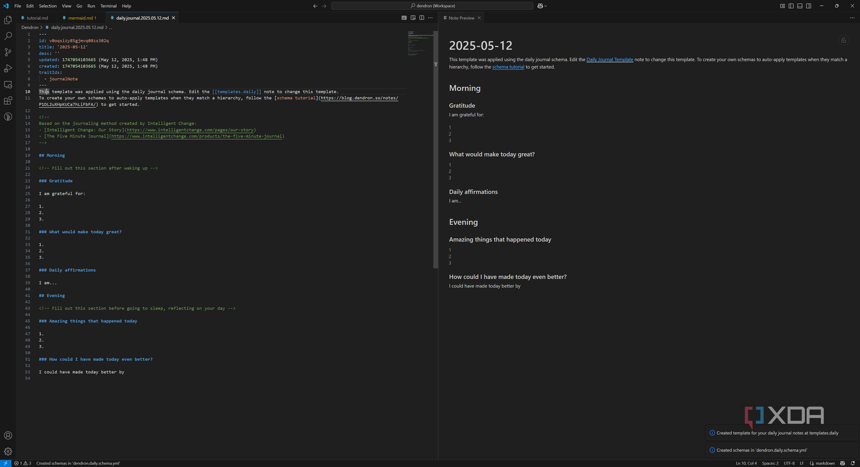Click the editor minimap
This screenshot has width=860, height=467.
(420, 43)
